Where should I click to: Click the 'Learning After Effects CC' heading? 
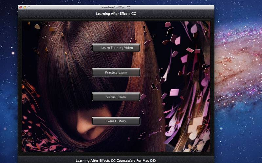(116, 14)
